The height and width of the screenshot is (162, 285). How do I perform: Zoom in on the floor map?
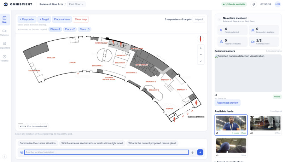pos(200,48)
